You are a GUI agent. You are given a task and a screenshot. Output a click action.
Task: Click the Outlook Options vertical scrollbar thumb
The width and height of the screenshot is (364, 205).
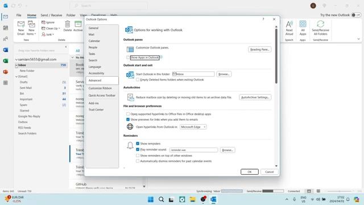tap(276, 56)
